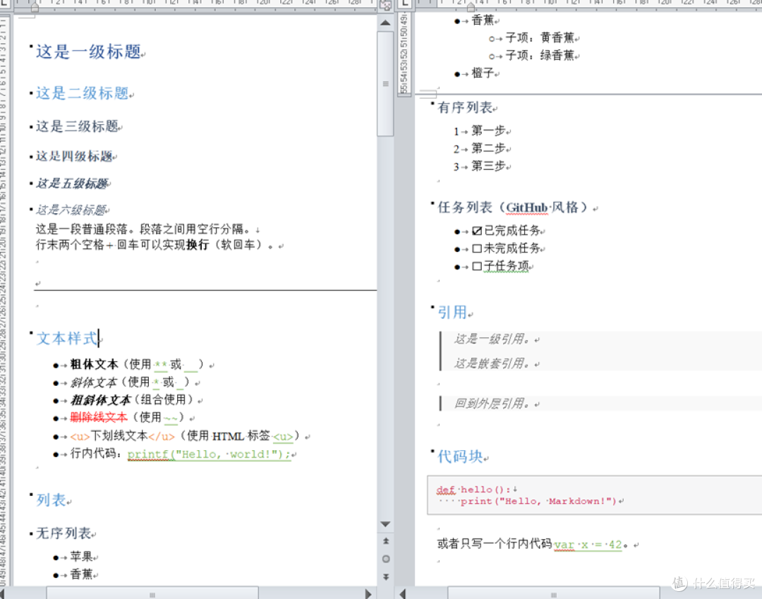Click the heading 这是三级标题

78,126
